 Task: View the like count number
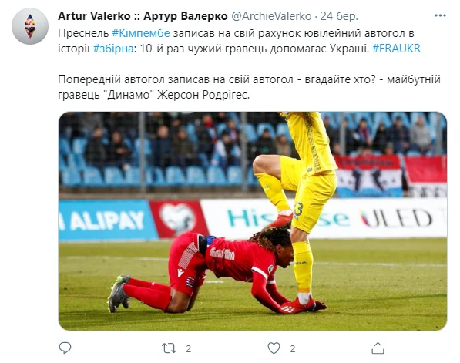[293, 348]
